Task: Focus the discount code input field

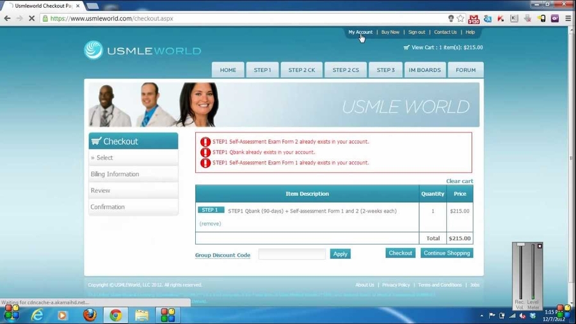Action: 292,254
